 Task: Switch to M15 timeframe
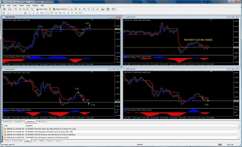[56, 13]
